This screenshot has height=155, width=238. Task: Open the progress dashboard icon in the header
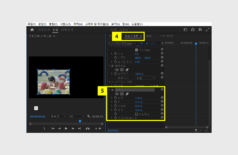[200, 30]
